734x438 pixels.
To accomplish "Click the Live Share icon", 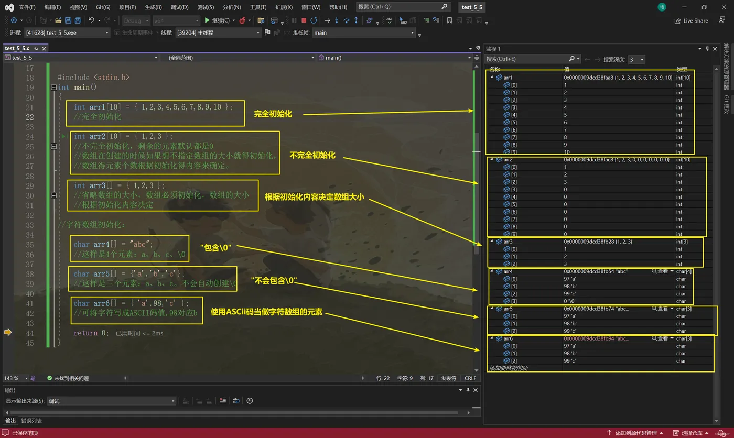I will coord(677,20).
